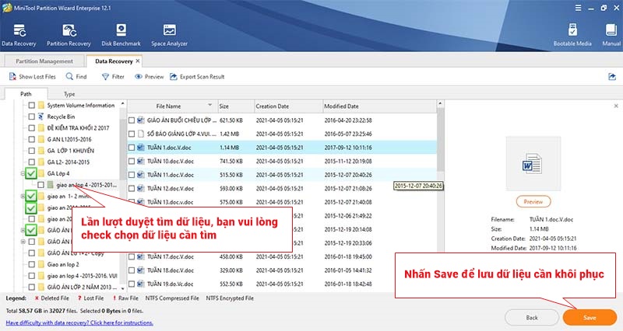Viewport: 623px width, 331px height.
Task: Check the System Volume Information checkbox
Action: tap(31, 106)
